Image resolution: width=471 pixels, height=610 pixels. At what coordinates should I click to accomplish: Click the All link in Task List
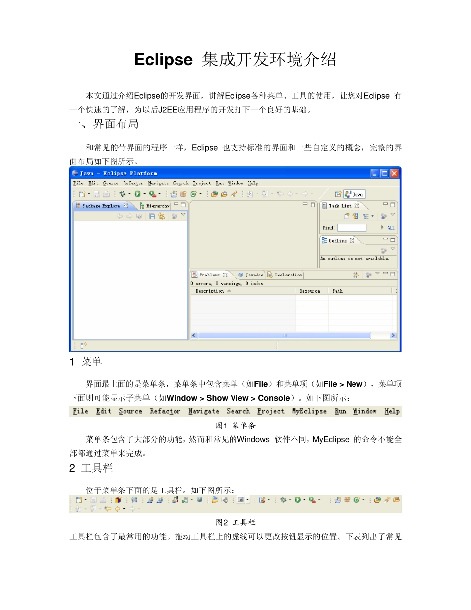click(391, 227)
